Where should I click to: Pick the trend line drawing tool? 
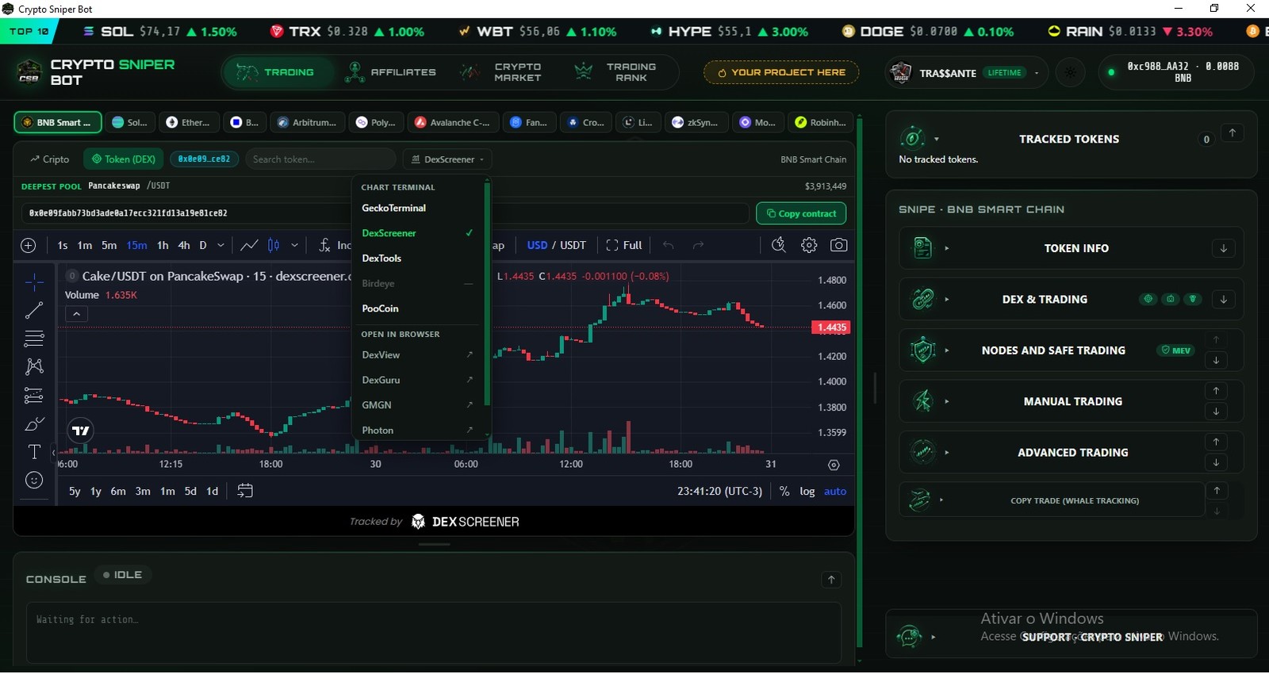click(34, 310)
